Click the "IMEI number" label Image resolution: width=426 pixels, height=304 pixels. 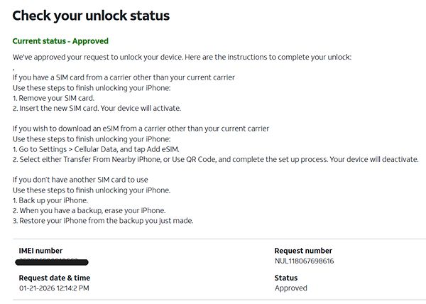tap(40, 251)
